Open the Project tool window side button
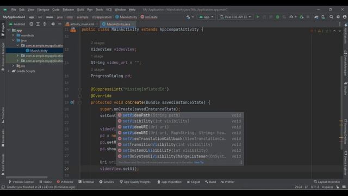This screenshot has width=348, height=196. [x=3, y=29]
